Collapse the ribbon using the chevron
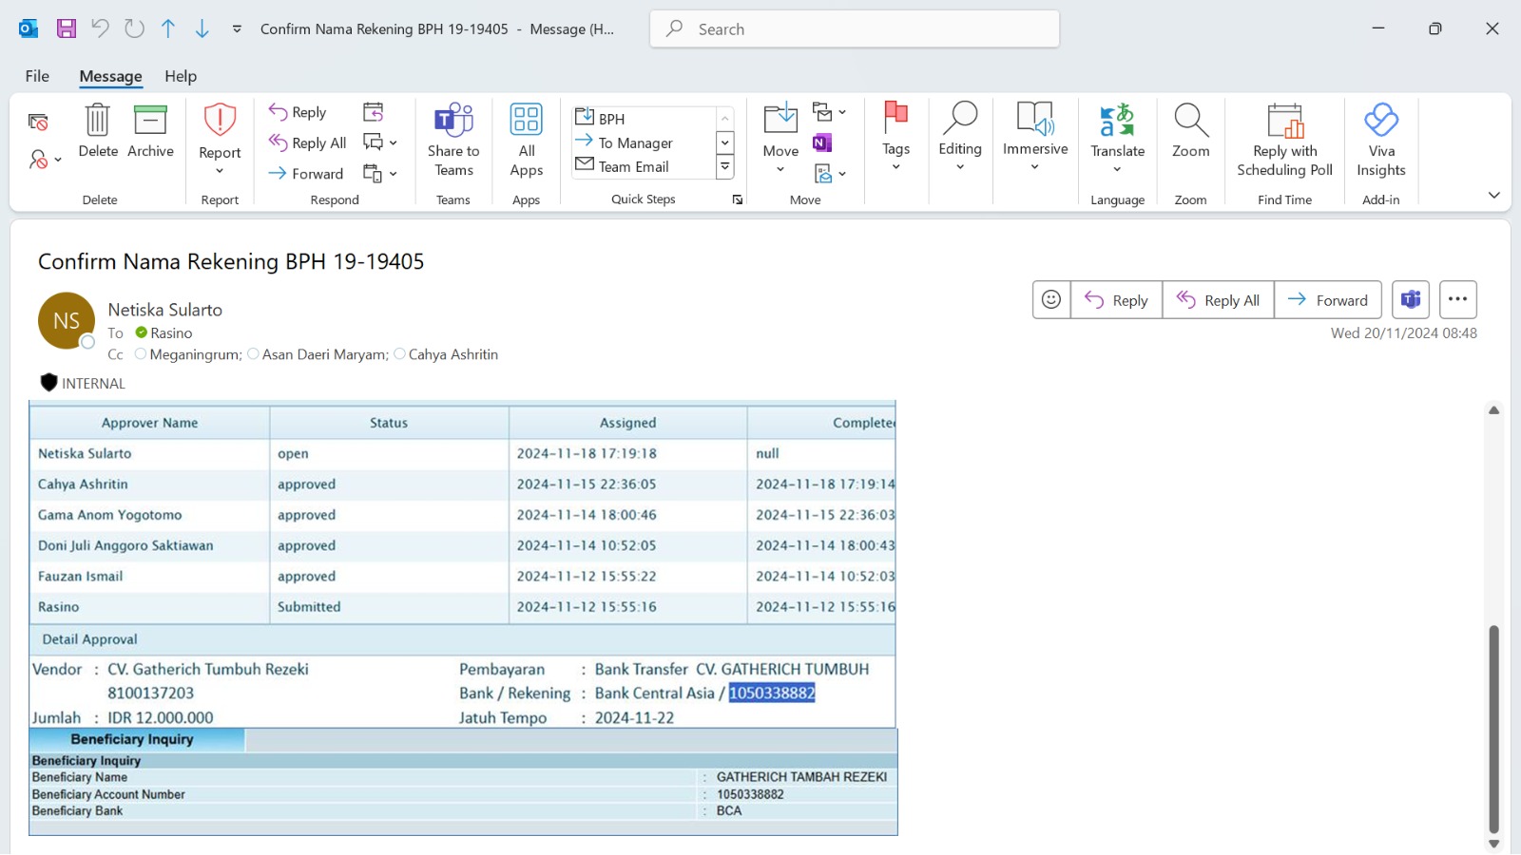Image resolution: width=1521 pixels, height=855 pixels. pos(1493,195)
